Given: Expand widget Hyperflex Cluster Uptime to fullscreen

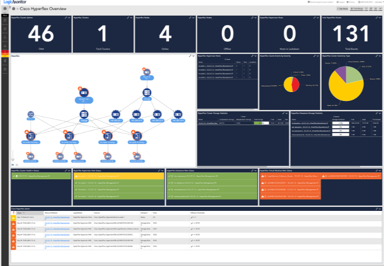Looking at the screenshot, I should coord(66,18).
